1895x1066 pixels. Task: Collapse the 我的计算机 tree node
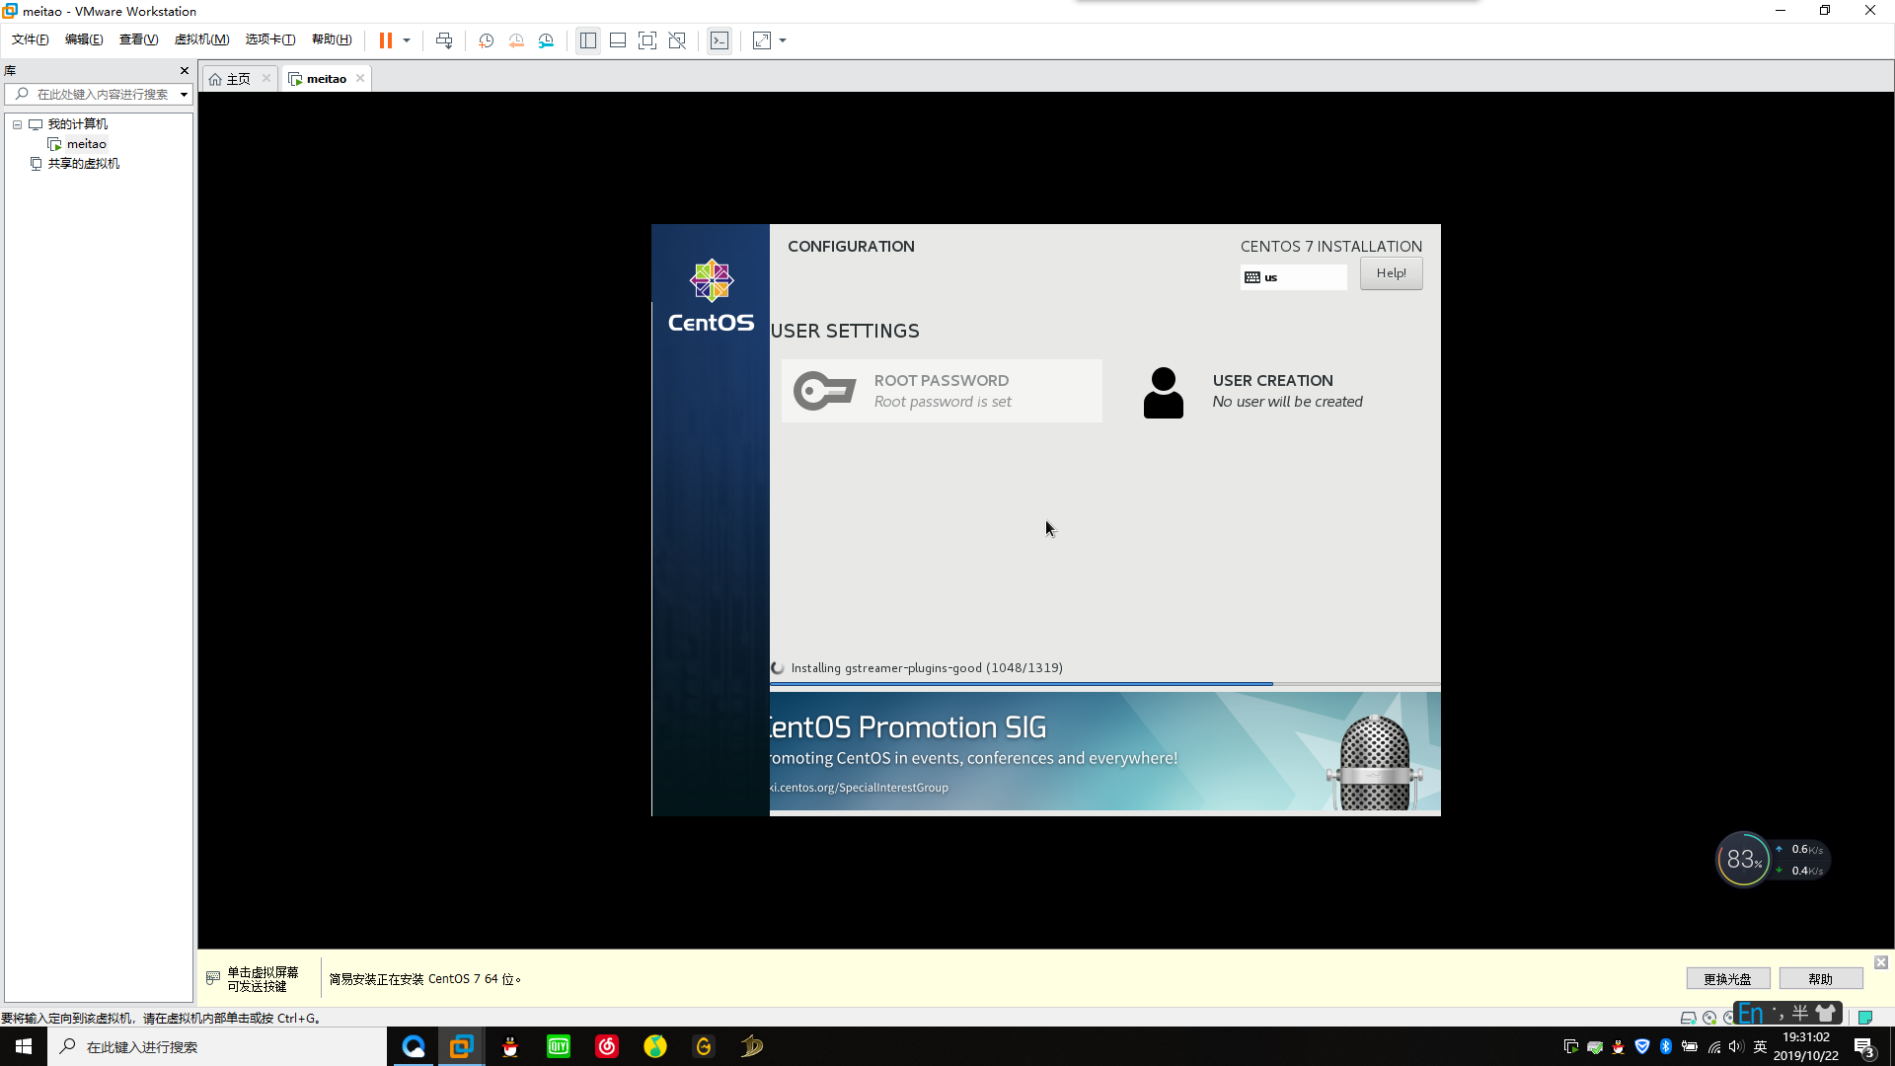17,124
